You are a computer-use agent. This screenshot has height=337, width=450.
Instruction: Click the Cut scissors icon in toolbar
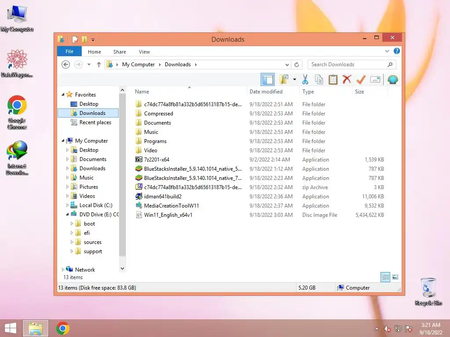305,79
